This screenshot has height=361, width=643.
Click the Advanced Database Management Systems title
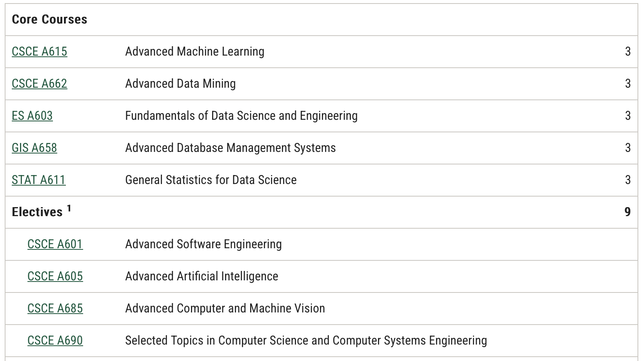point(230,148)
